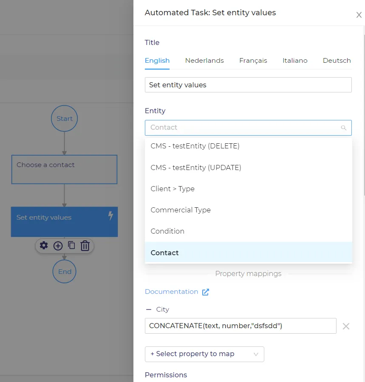Click the panel's vertical scrollbar
365x382 pixels.
coord(364,114)
